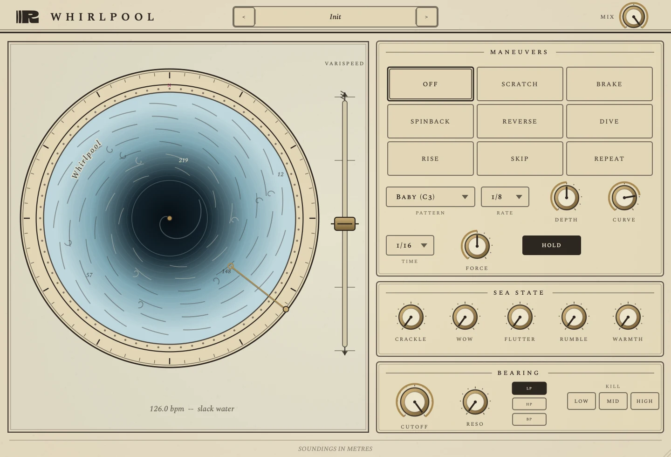
Task: Click the sounding value 57
Action: tap(89, 275)
